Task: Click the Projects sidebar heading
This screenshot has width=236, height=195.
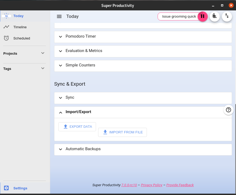Action: [10, 54]
